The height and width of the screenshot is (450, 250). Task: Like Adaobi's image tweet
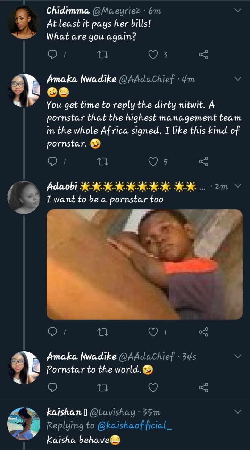click(x=153, y=332)
